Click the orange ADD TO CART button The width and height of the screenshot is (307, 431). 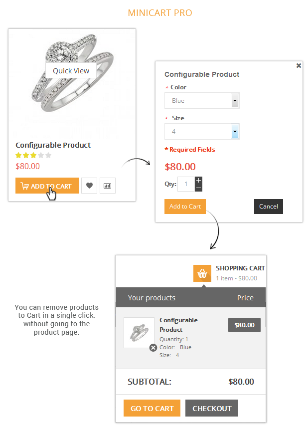(47, 186)
